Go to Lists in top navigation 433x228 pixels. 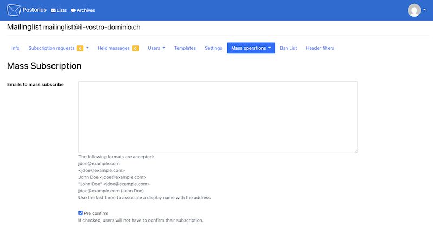pyautogui.click(x=58, y=10)
